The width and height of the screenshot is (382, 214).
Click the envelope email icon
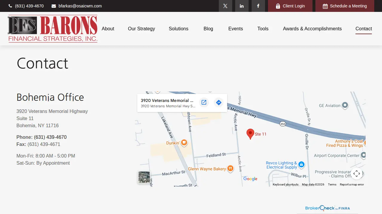pos(54,6)
